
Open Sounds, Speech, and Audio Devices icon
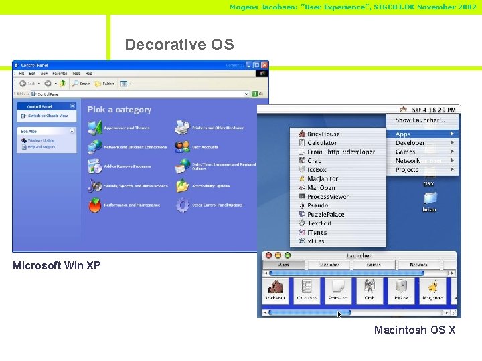94,185
